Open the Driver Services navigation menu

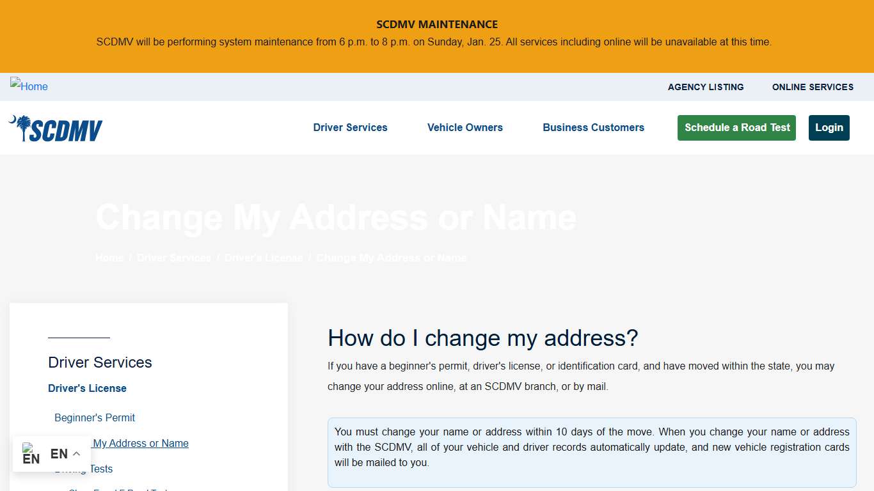point(350,127)
